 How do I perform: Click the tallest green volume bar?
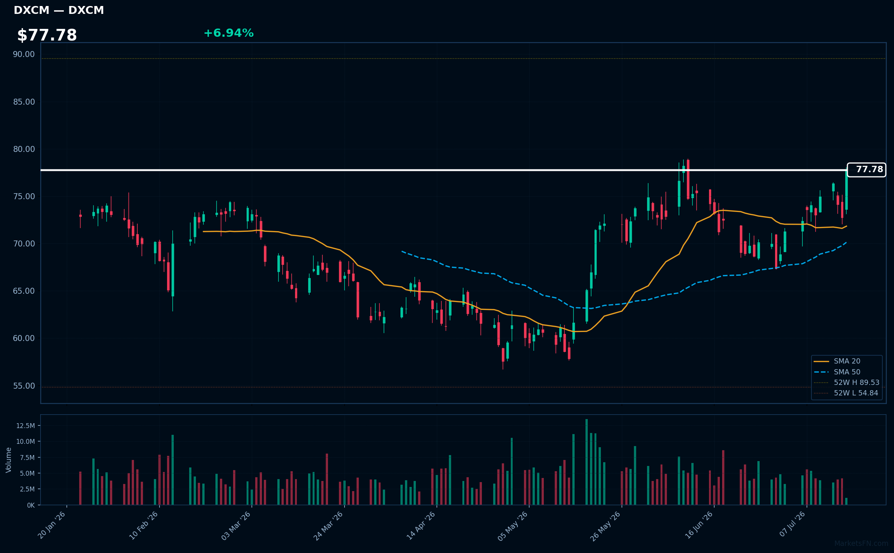point(587,462)
